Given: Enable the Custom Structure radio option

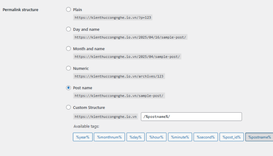Looking at the screenshot, I should tap(69, 107).
